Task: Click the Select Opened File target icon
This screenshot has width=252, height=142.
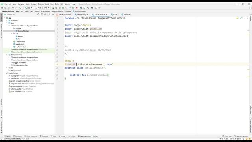Action: [38, 15]
